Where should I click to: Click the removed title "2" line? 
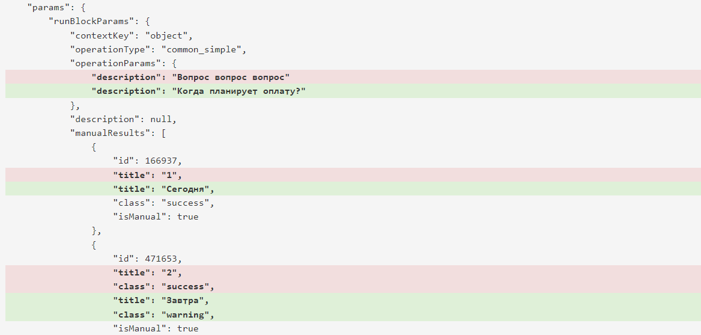[353, 272]
